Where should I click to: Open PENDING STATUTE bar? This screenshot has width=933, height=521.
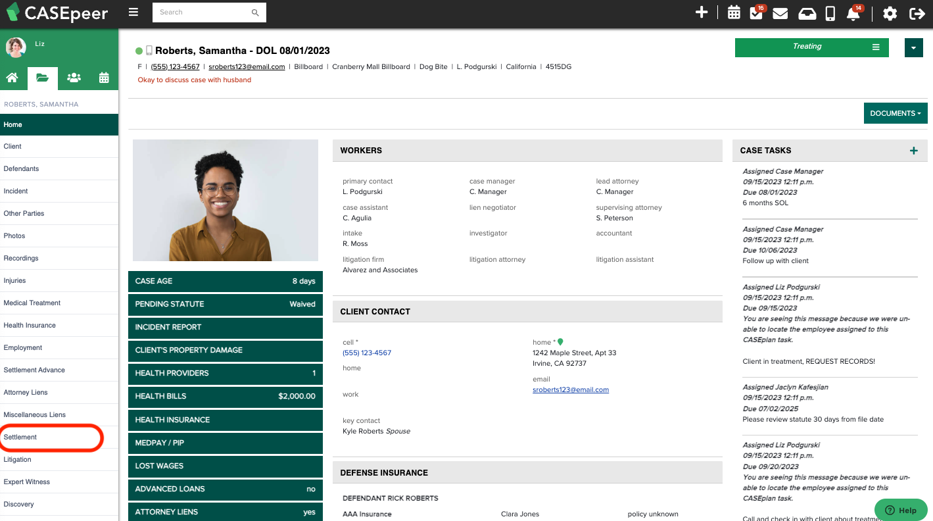coord(226,304)
